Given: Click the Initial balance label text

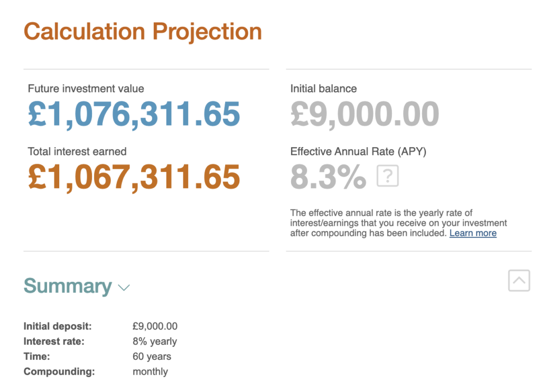Looking at the screenshot, I should [323, 89].
